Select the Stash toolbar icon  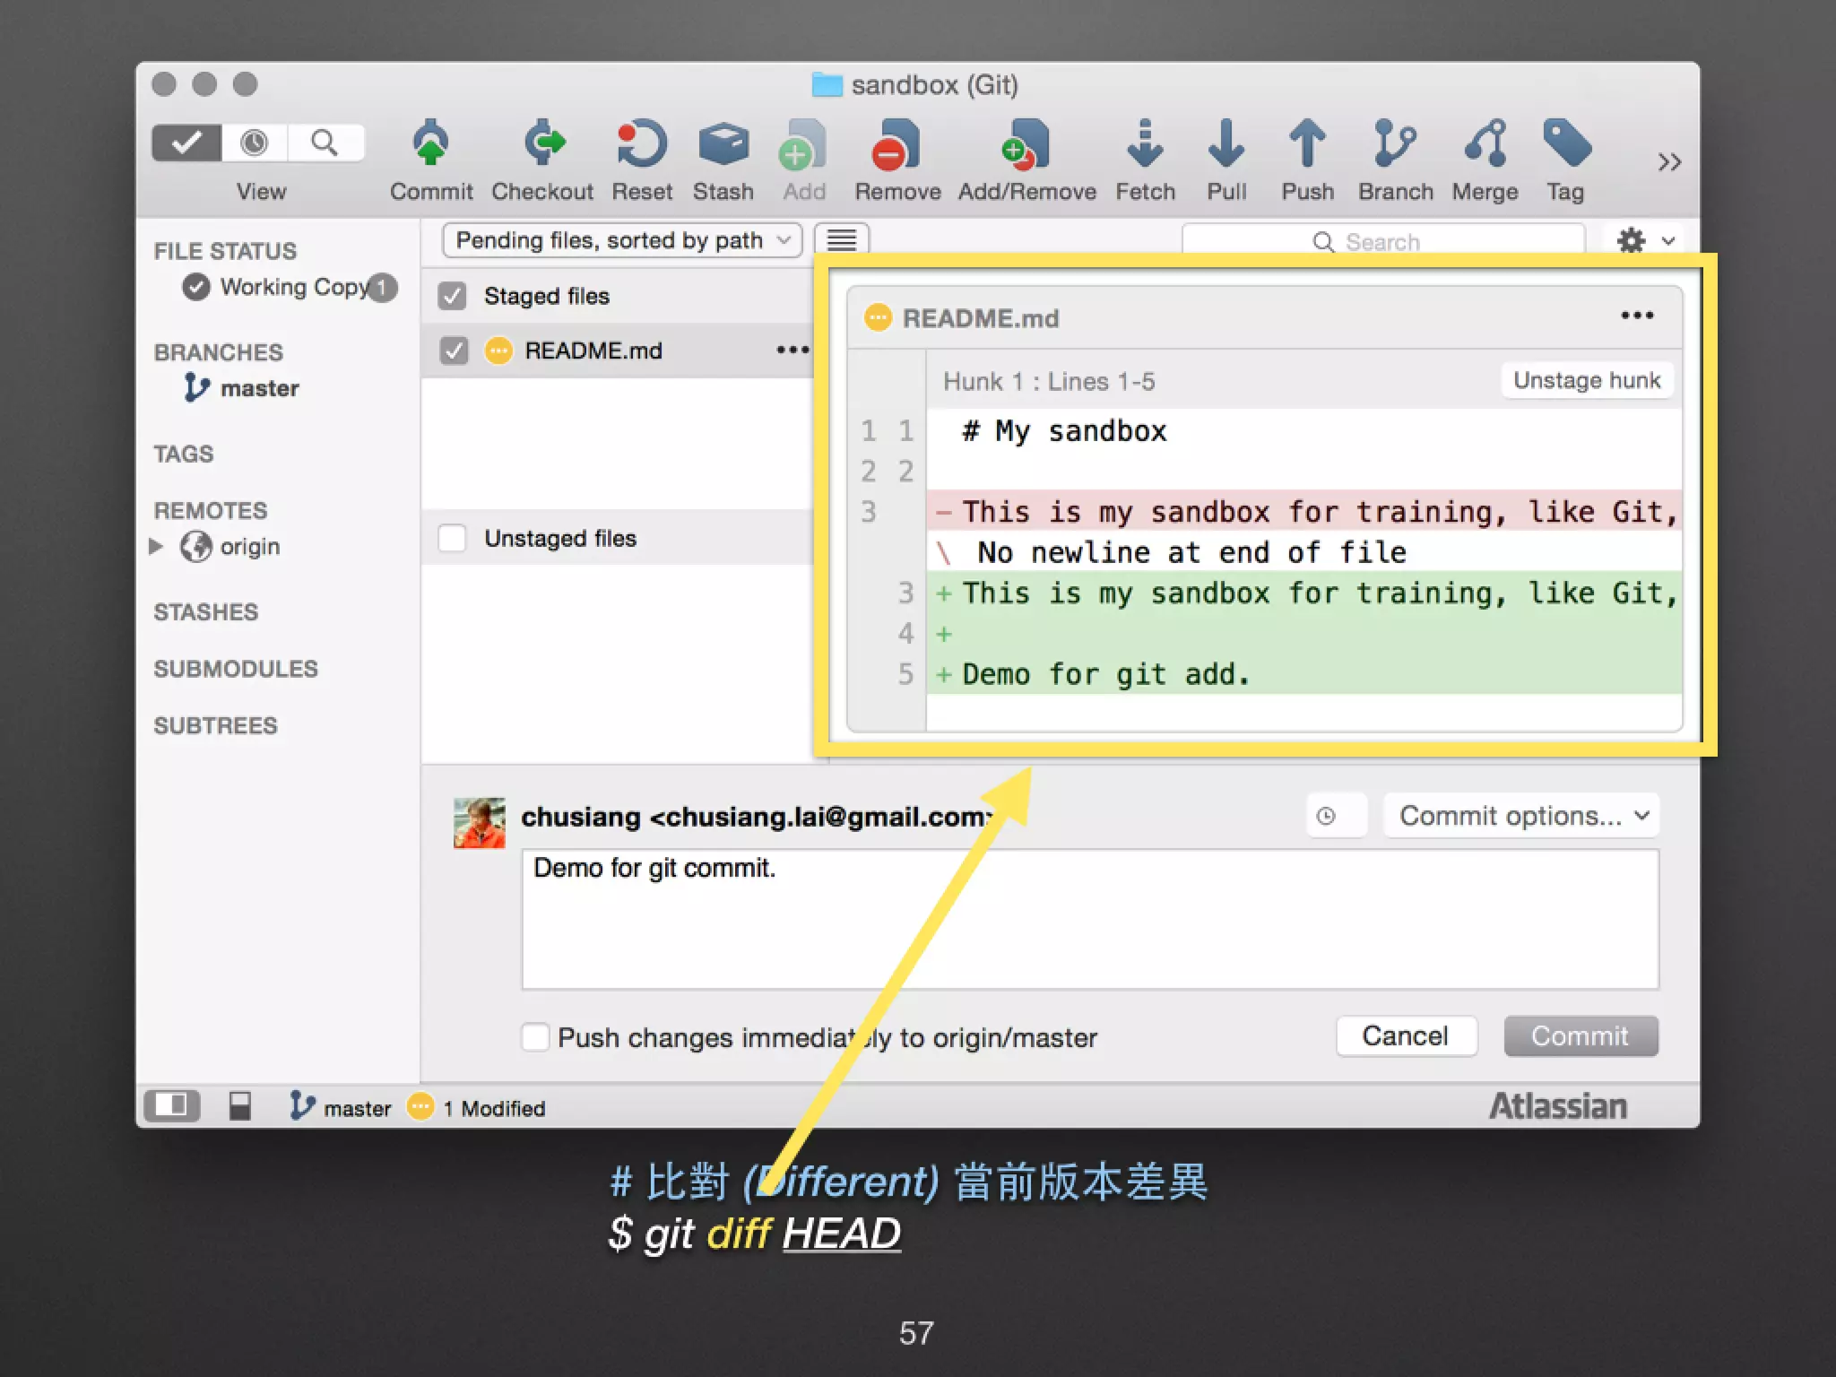[x=723, y=145]
